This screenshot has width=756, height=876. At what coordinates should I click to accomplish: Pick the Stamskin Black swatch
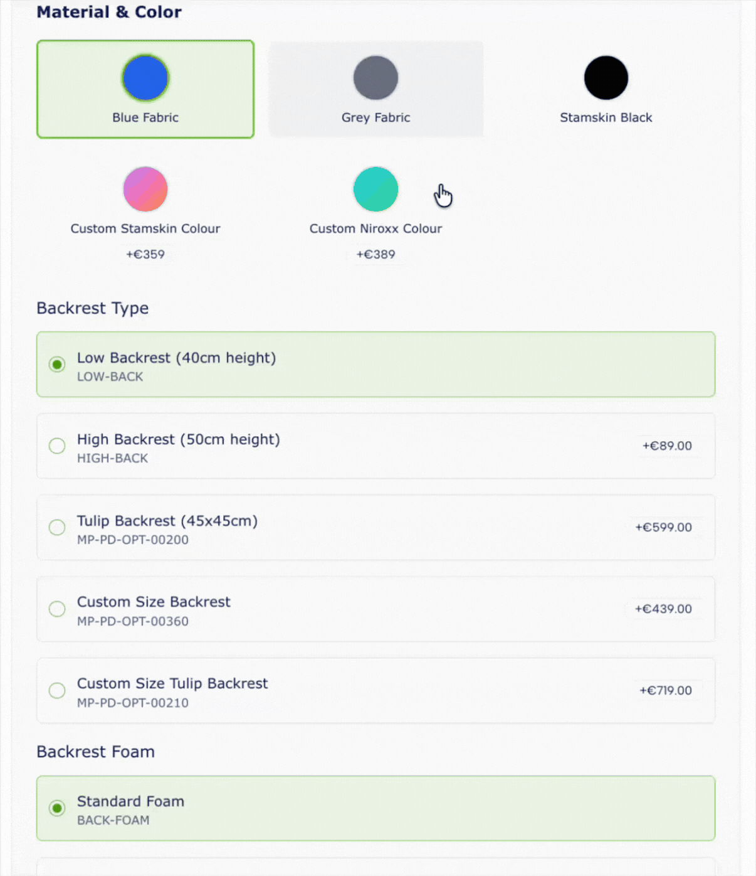click(x=606, y=78)
